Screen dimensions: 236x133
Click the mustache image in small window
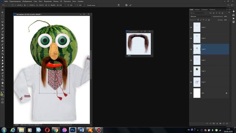(139, 44)
